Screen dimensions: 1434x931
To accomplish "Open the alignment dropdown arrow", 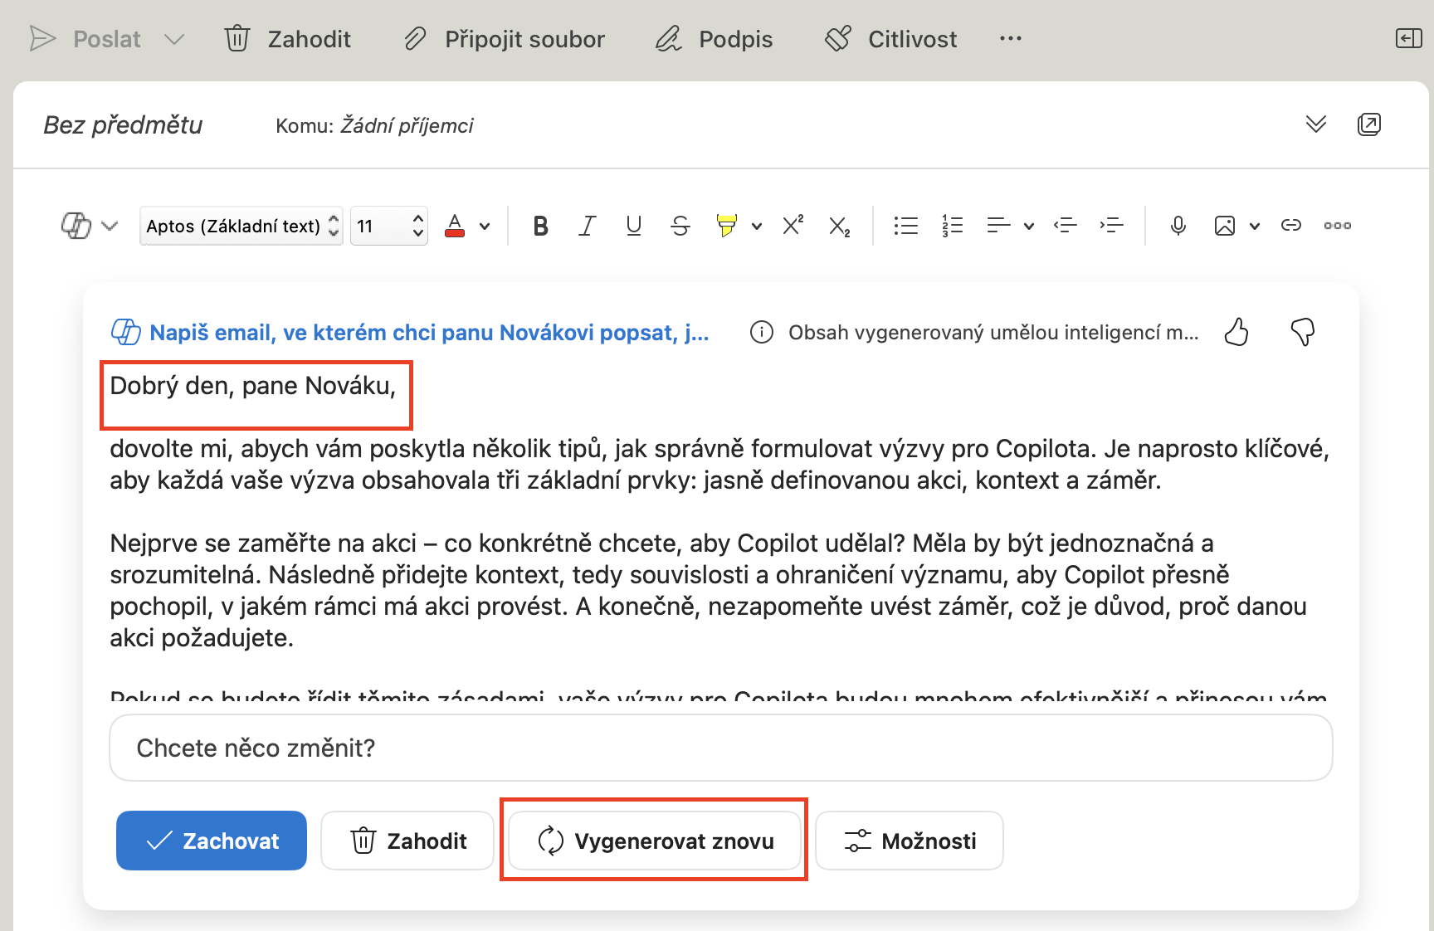I will click(1029, 226).
